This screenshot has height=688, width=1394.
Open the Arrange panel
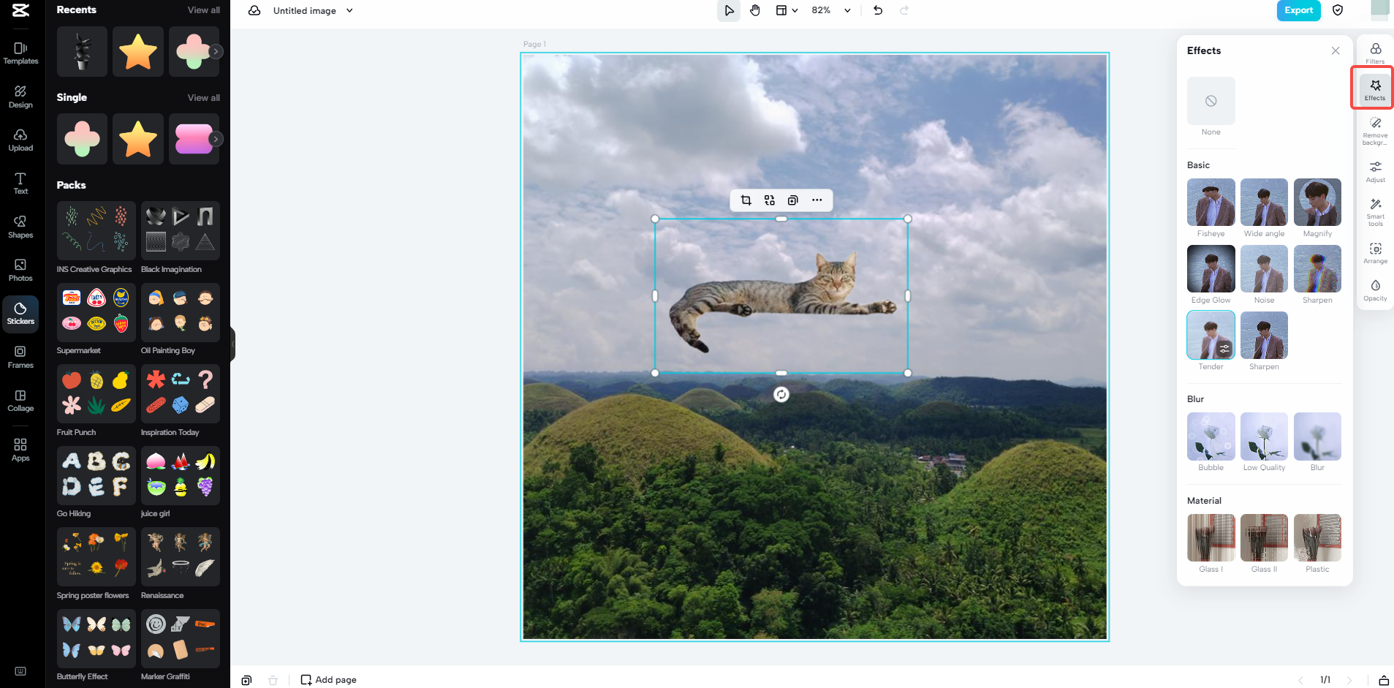pos(1375,253)
